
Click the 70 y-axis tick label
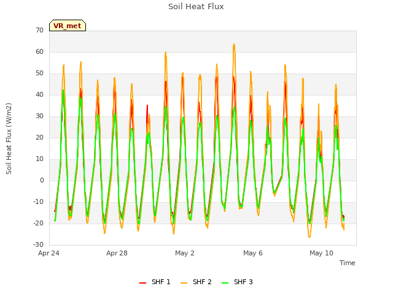pyautogui.click(x=39, y=30)
